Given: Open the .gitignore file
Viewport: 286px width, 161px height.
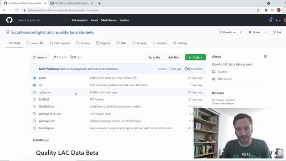Looking at the screenshot, I should click(45, 92).
